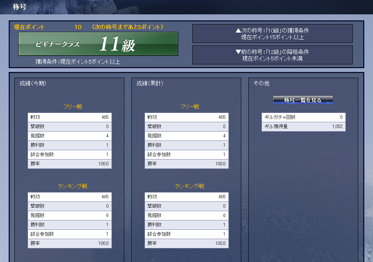Click 試合参加数 row in 累計 ランキング戦

[187, 234]
